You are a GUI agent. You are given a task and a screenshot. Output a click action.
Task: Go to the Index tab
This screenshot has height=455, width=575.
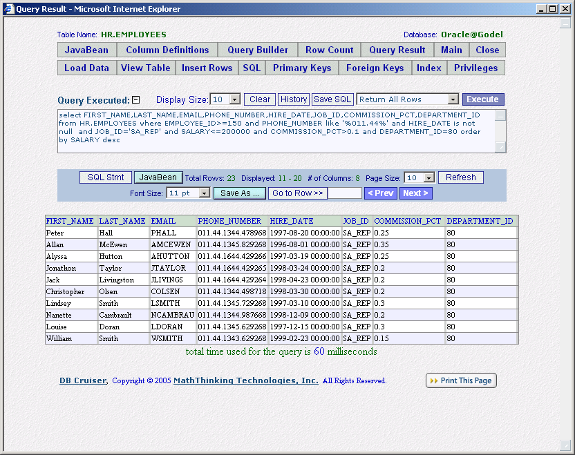click(x=429, y=68)
